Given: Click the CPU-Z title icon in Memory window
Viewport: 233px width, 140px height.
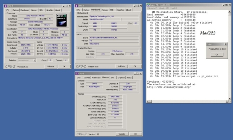Looking at the screenshot, I should (x=77, y=73).
